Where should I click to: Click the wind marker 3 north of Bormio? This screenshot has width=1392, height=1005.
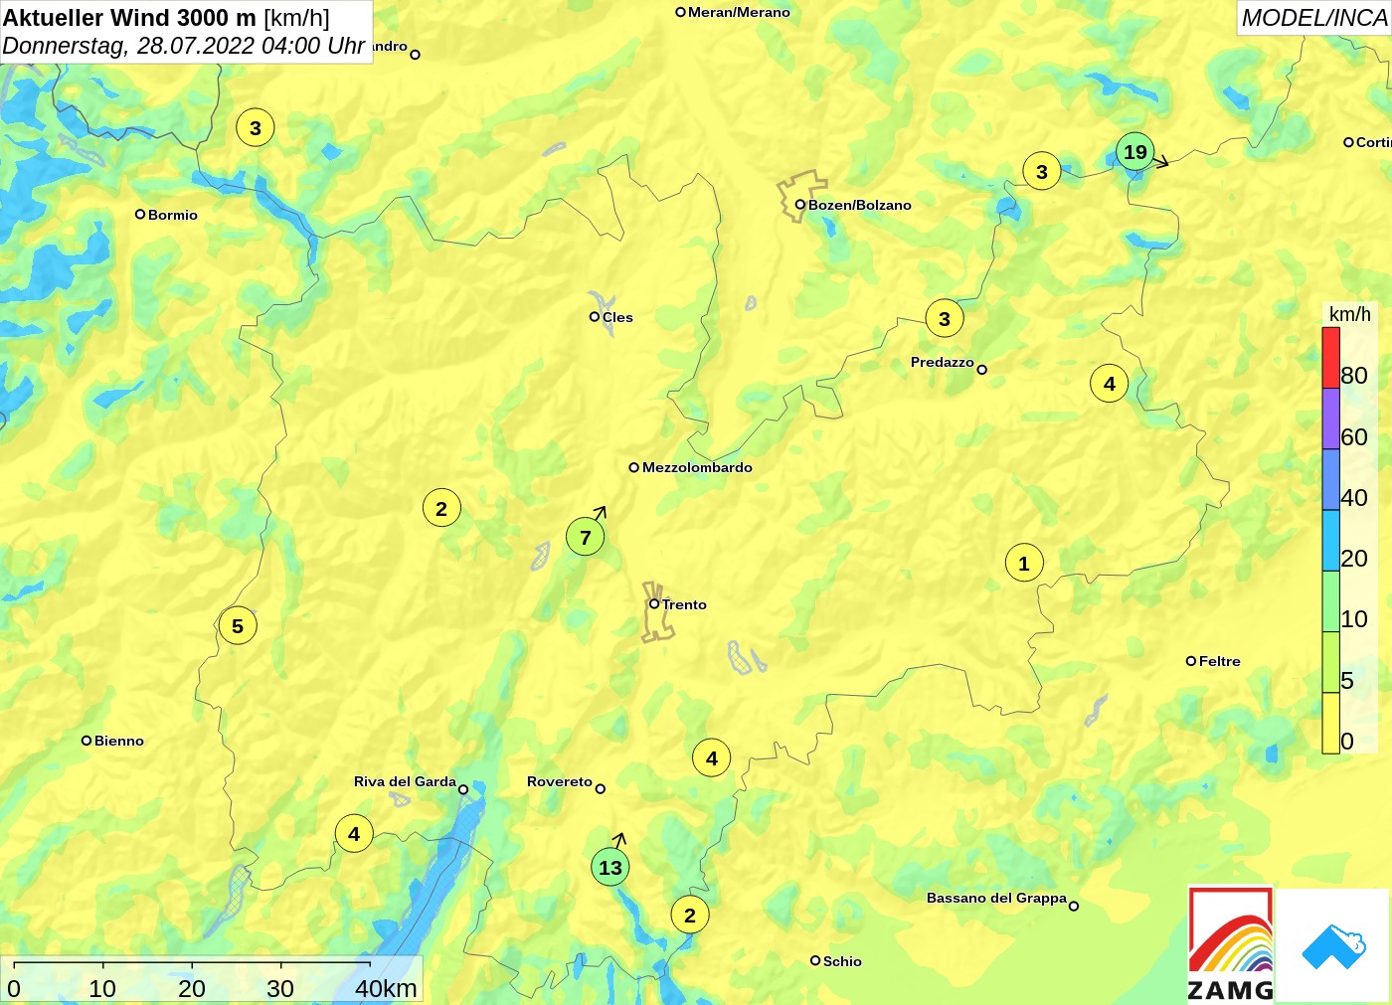[x=256, y=128]
